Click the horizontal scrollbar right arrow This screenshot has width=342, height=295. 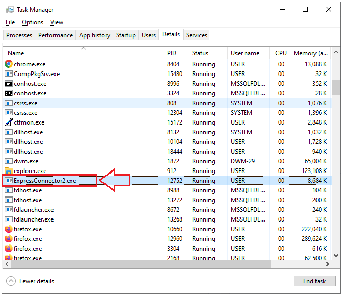[327, 264]
